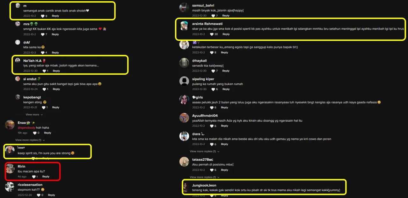408x198 pixels.
Task: Like the comment by sipaling kiper
Action: 211,89
